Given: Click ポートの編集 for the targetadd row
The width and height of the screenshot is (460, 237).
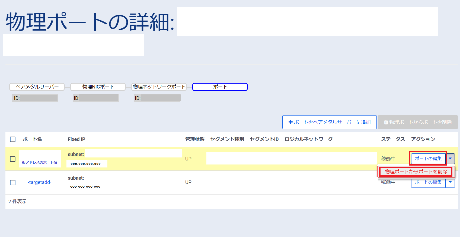Looking at the screenshot, I should click(x=428, y=183).
